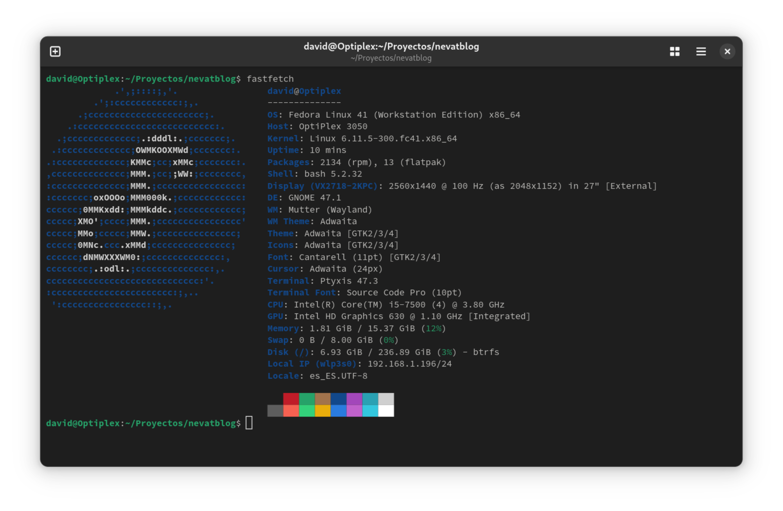Click the dark purple swatch in top row
This screenshot has height=511, width=783.
pos(354,399)
